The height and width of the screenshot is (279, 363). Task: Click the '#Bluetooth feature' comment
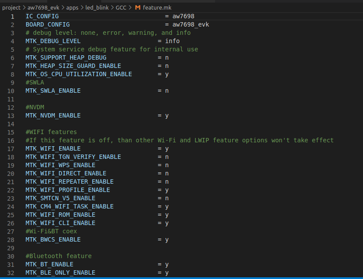[58, 256]
